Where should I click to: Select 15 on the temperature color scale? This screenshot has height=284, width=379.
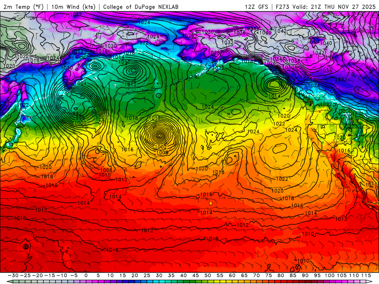pyautogui.click(x=123, y=275)
